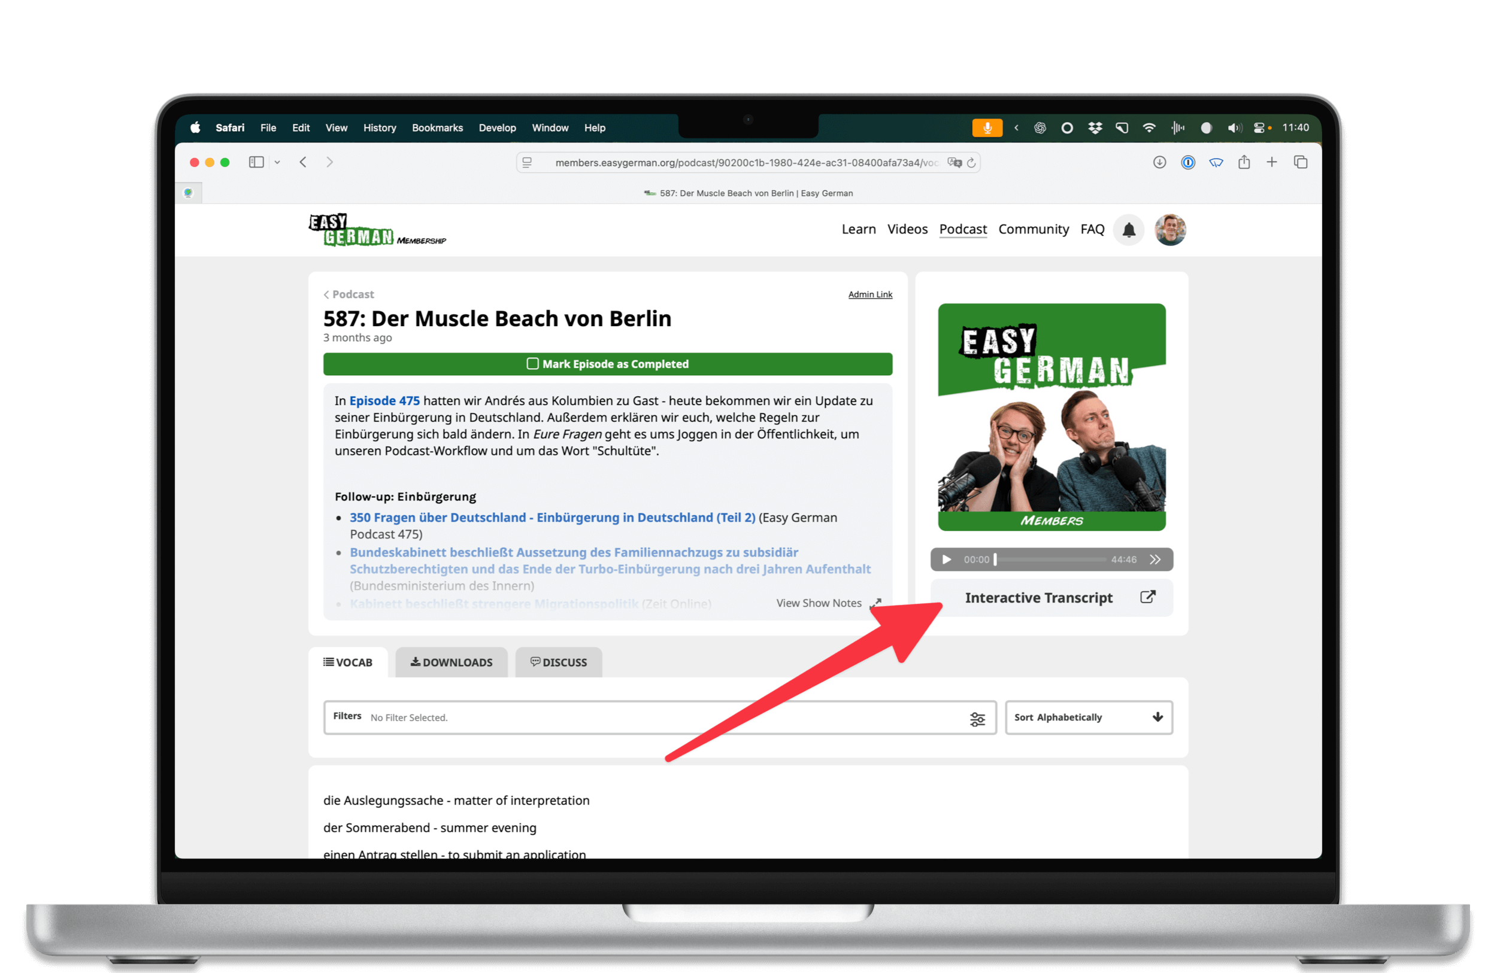Open the File menu
Image resolution: width=1497 pixels, height=973 pixels.
click(268, 127)
